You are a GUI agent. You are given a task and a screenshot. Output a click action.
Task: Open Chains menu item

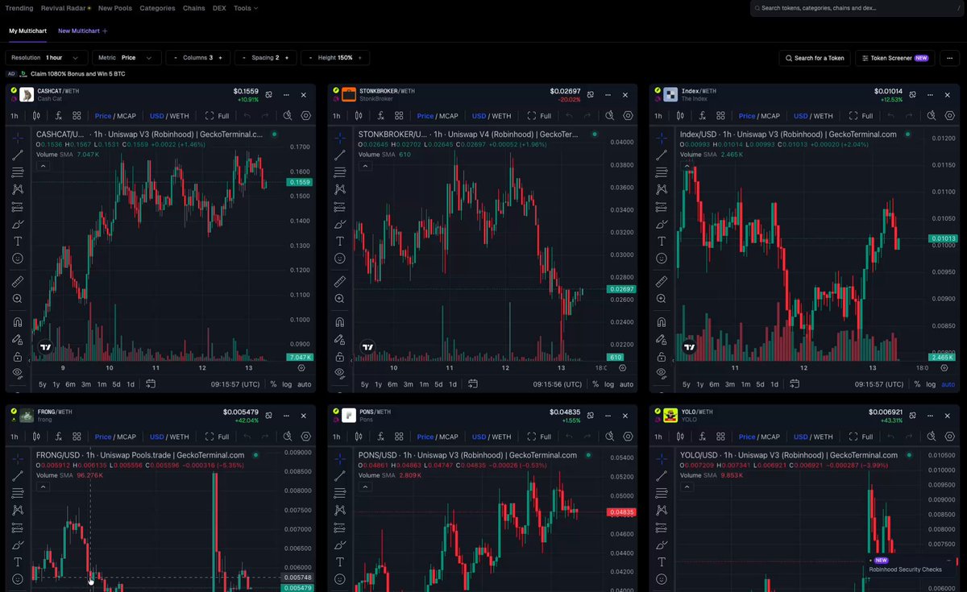pos(194,8)
